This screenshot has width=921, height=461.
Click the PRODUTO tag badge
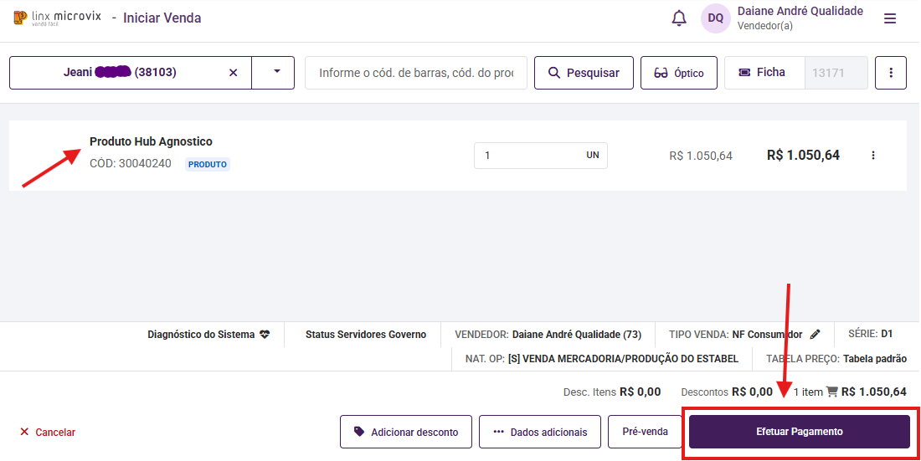pos(208,165)
